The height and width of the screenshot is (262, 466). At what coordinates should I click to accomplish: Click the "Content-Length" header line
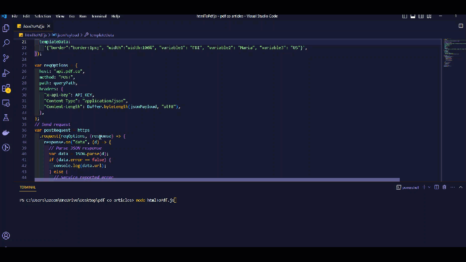click(112, 107)
